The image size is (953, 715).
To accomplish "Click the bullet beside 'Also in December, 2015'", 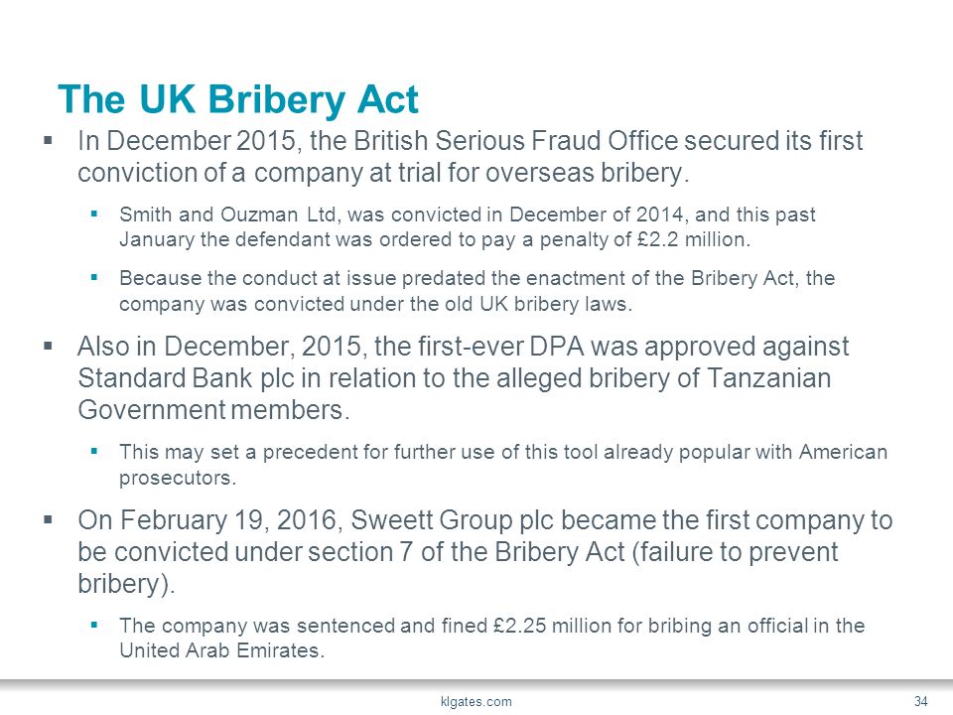I will 48,346.
